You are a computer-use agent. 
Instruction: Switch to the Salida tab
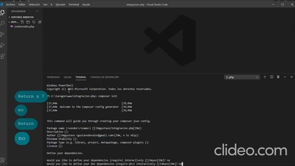point(68,77)
